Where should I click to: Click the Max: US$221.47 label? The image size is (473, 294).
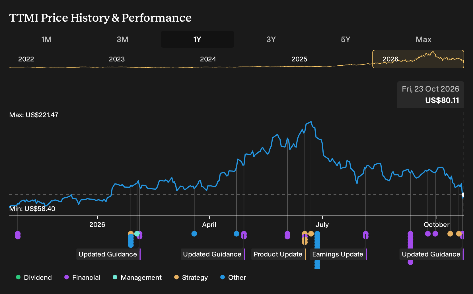point(34,115)
